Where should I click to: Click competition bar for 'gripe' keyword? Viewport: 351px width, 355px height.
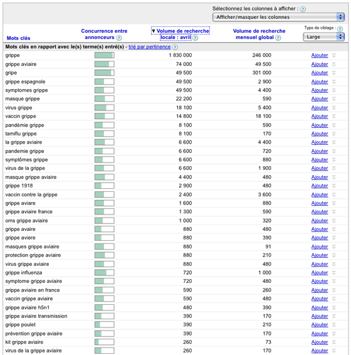click(x=104, y=73)
